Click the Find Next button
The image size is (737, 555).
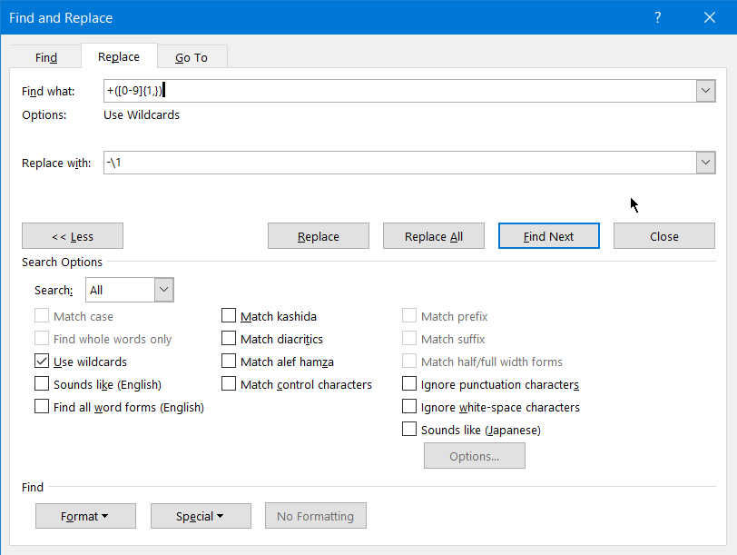[548, 236]
